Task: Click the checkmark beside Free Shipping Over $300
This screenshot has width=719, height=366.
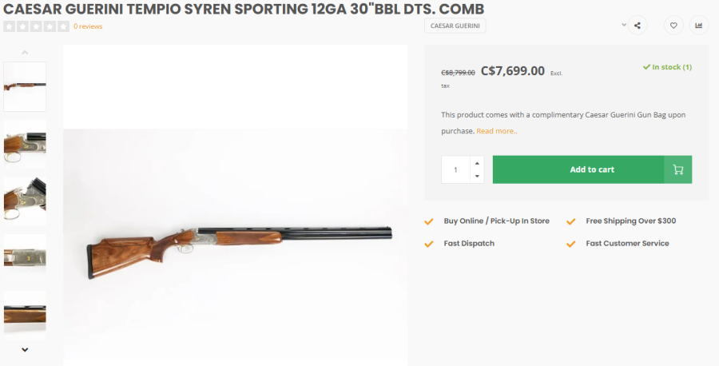Action: point(570,221)
